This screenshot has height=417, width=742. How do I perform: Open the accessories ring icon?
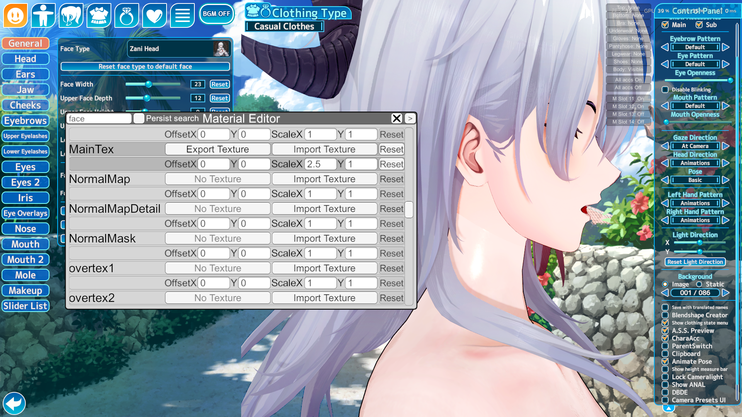(127, 15)
